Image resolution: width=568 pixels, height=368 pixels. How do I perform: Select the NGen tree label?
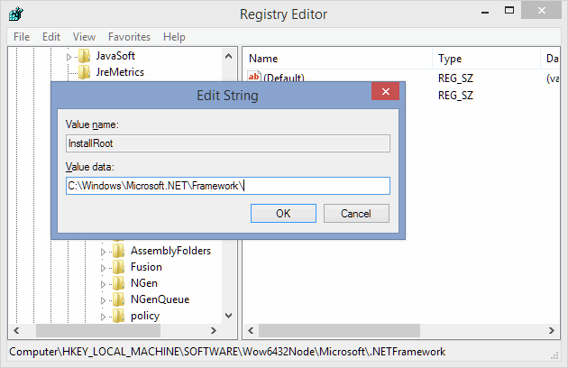click(144, 283)
